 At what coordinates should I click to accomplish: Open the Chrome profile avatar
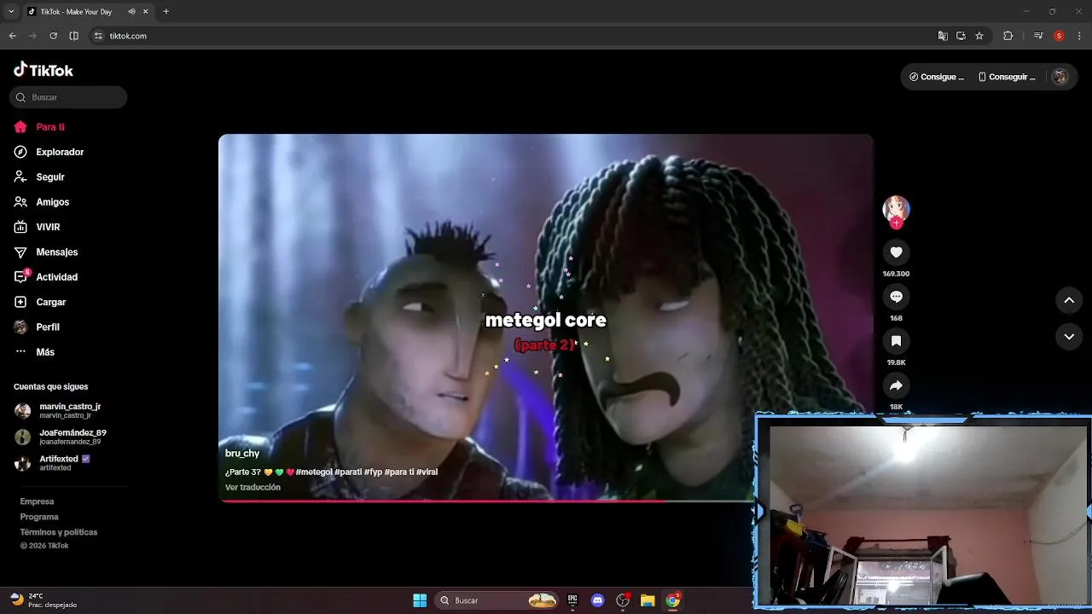pos(1059,36)
